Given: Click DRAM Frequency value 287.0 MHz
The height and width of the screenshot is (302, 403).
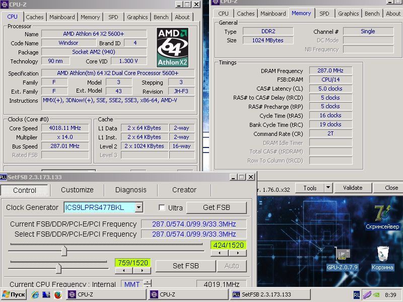Looking at the screenshot, I should point(330,70).
